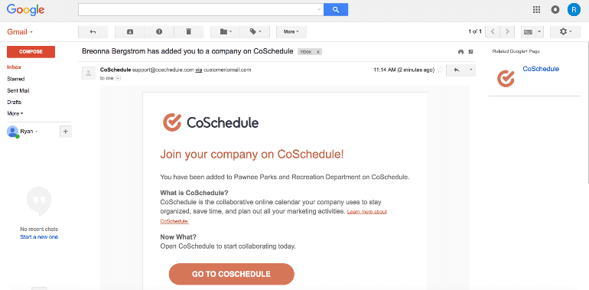Screen dimensions: 589x290
Task: Delete the email with the trash icon
Action: click(189, 32)
